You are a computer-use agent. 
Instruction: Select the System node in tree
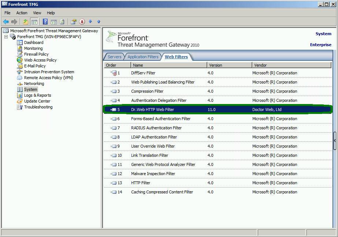click(x=31, y=89)
